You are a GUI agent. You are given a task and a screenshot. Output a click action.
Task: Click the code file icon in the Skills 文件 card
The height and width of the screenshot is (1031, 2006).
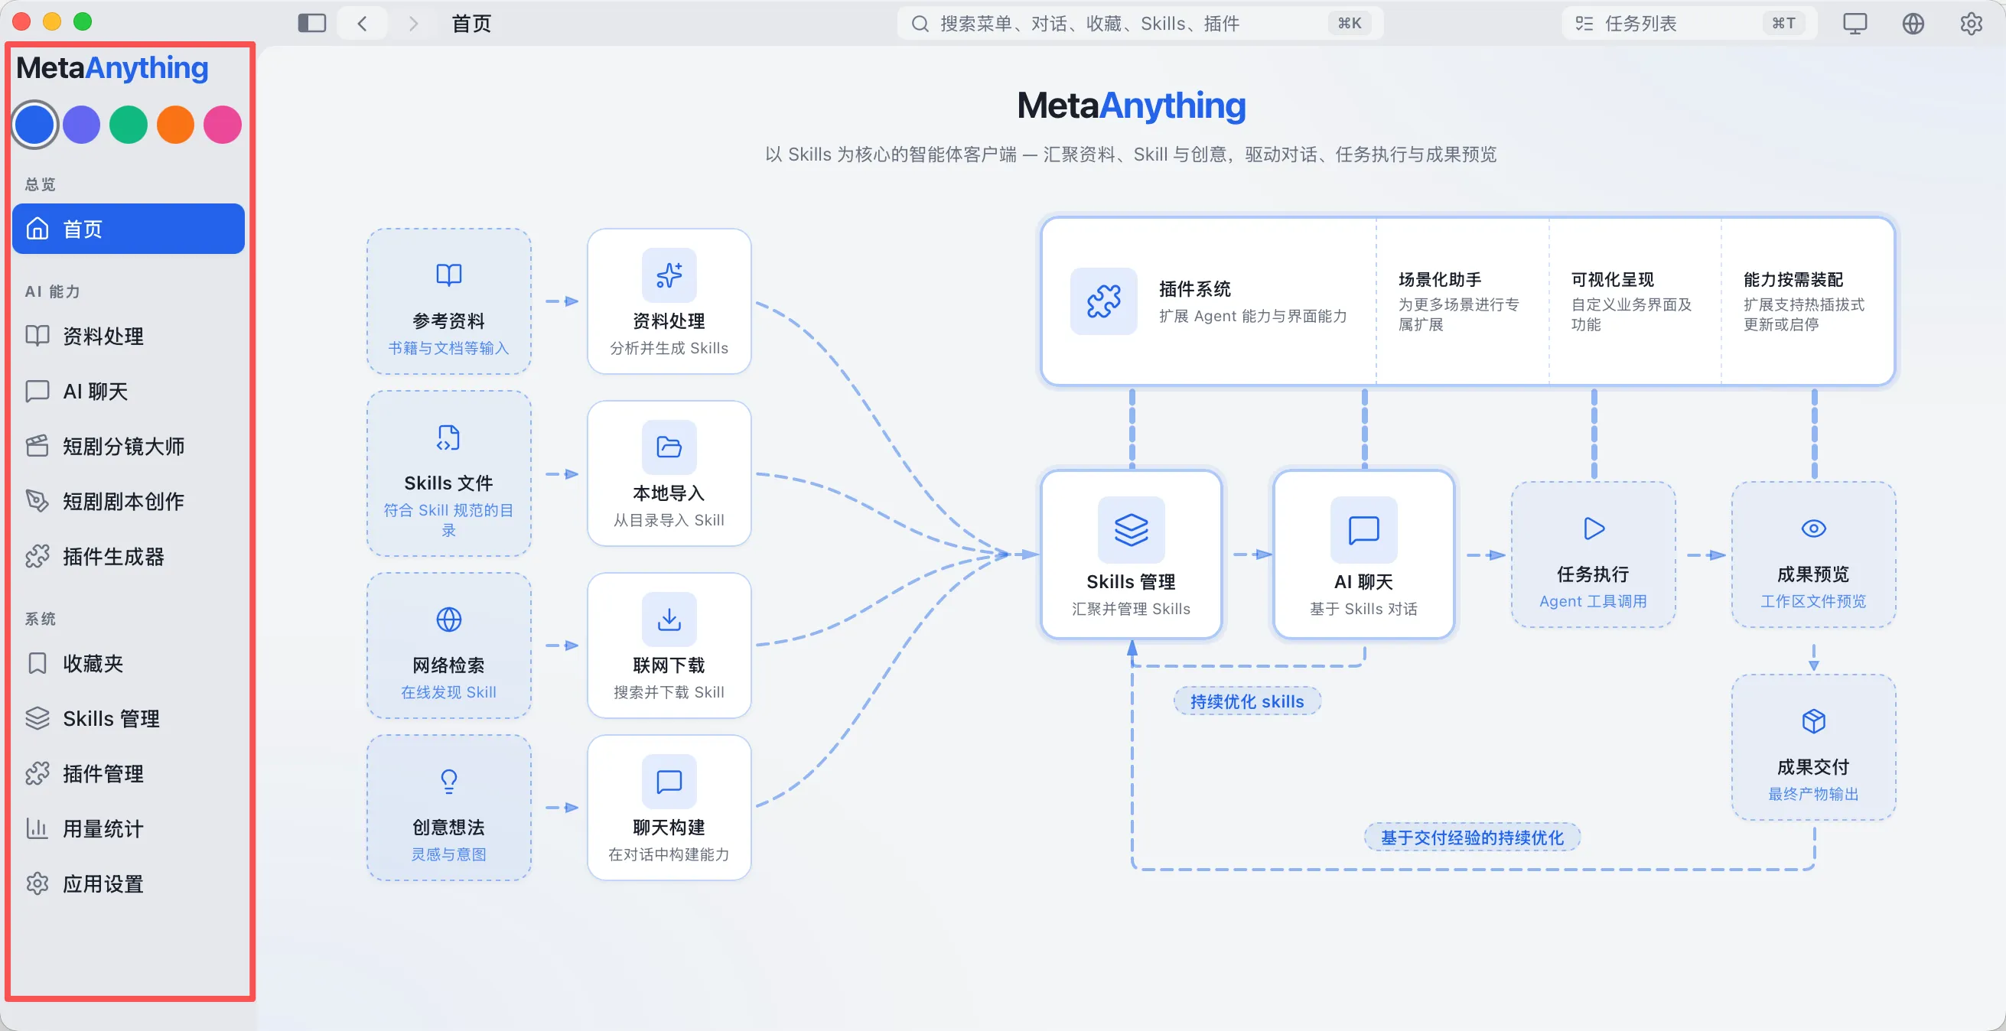(x=448, y=437)
